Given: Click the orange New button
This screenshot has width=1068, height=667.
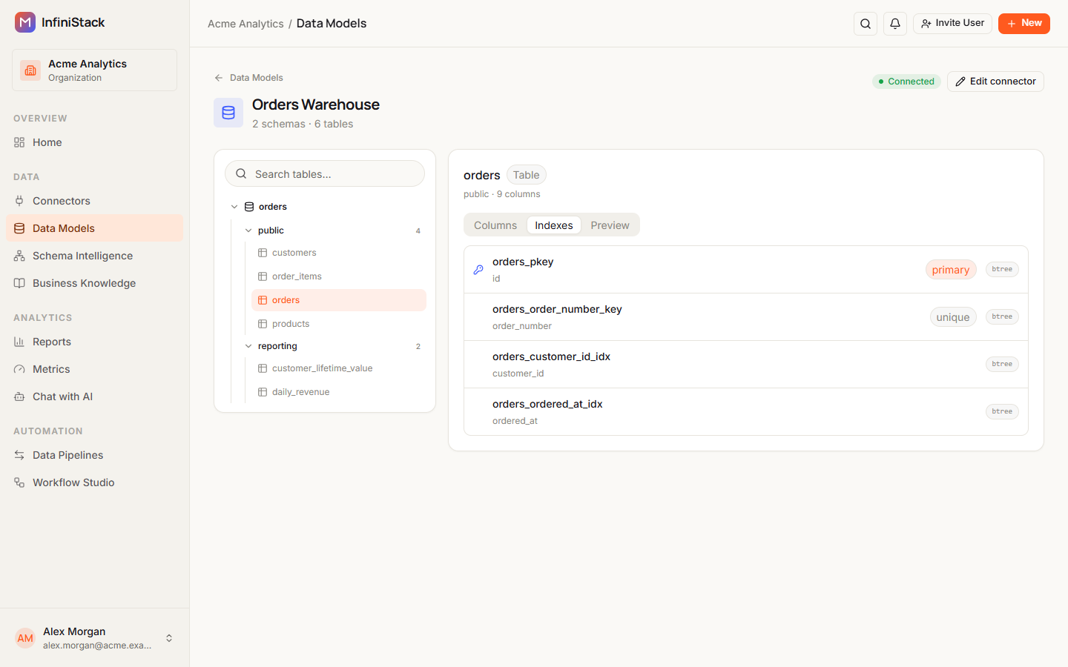Looking at the screenshot, I should tap(1024, 24).
